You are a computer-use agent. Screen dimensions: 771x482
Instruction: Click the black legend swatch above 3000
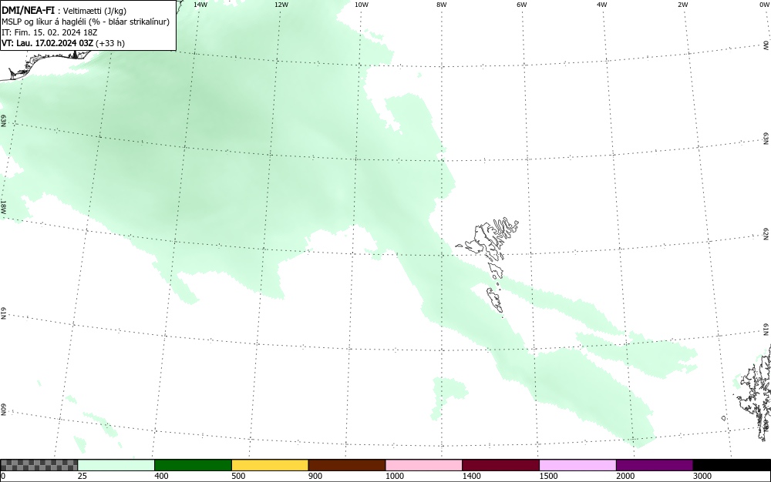click(732, 465)
